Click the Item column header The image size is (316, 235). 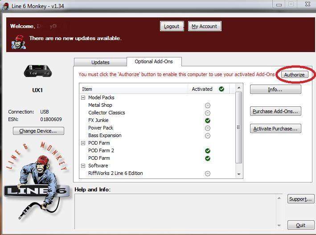click(x=134, y=89)
